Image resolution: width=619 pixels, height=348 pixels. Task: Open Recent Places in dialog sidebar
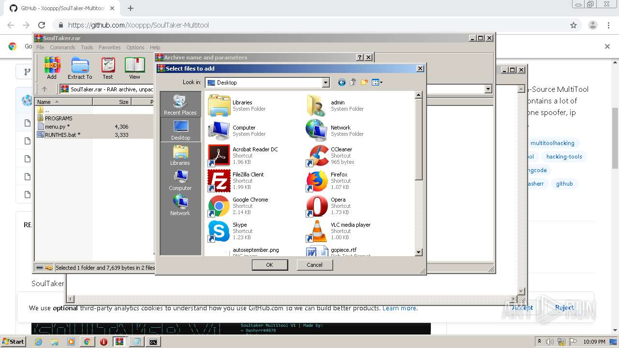[180, 104]
